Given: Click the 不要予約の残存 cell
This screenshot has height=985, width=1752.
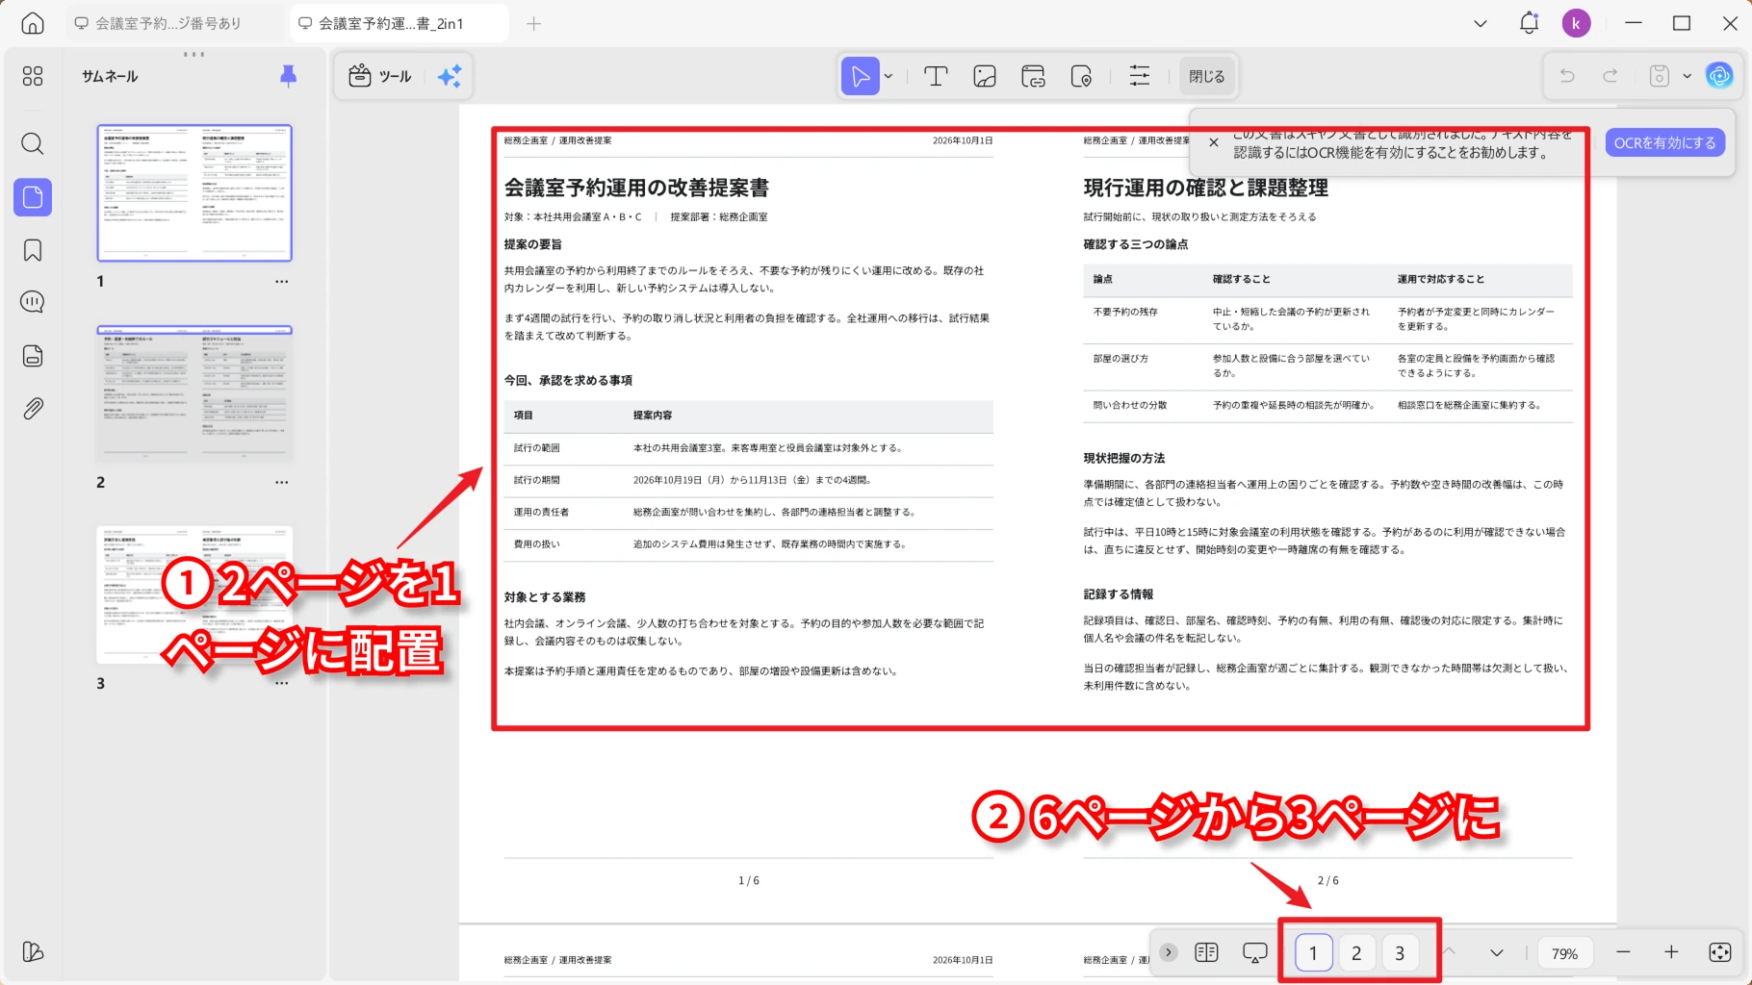Looking at the screenshot, I should pos(1125,312).
